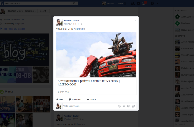Click the Facebook logo icon
The width and height of the screenshot is (194, 127).
2,3
